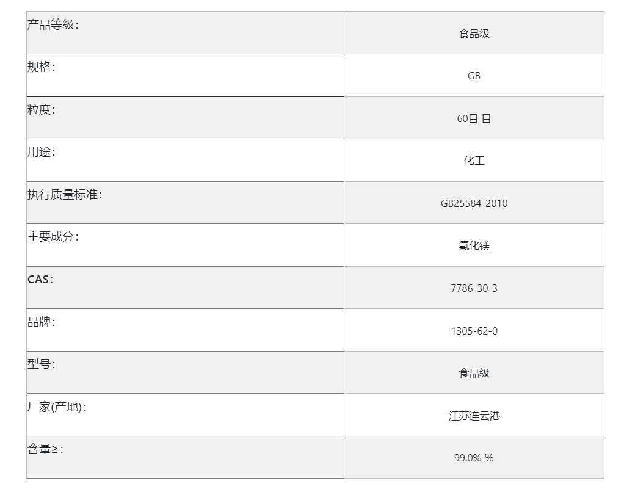Select the 1305-62-0 brand value

[474, 331]
